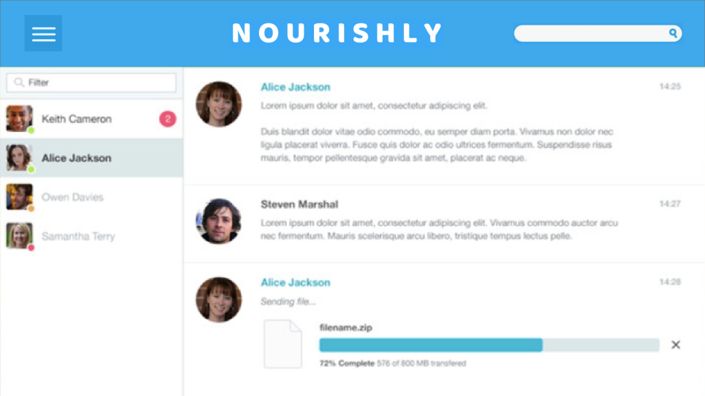Click the magnifier icon in the Filter box
This screenshot has height=396, width=705.
(19, 82)
